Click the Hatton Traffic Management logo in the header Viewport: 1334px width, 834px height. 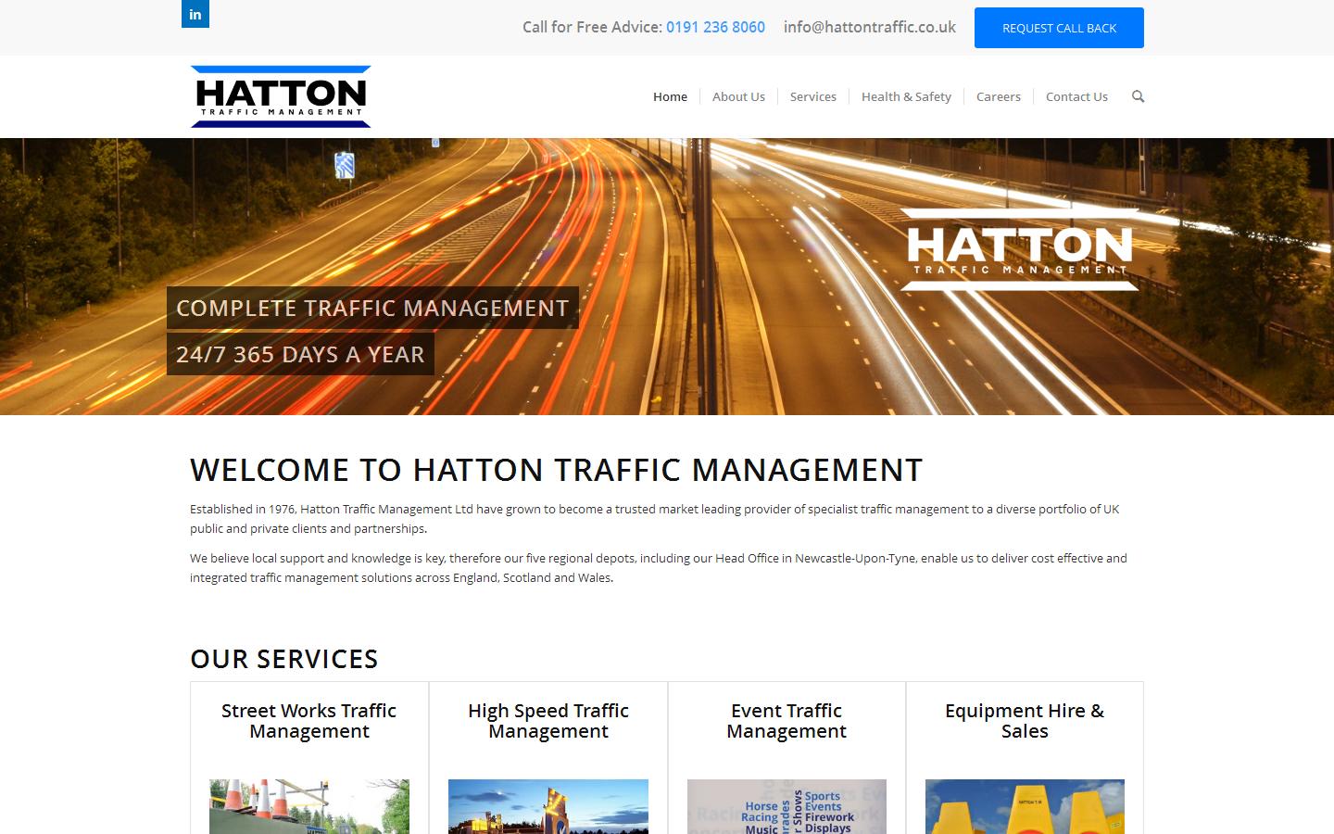(280, 96)
